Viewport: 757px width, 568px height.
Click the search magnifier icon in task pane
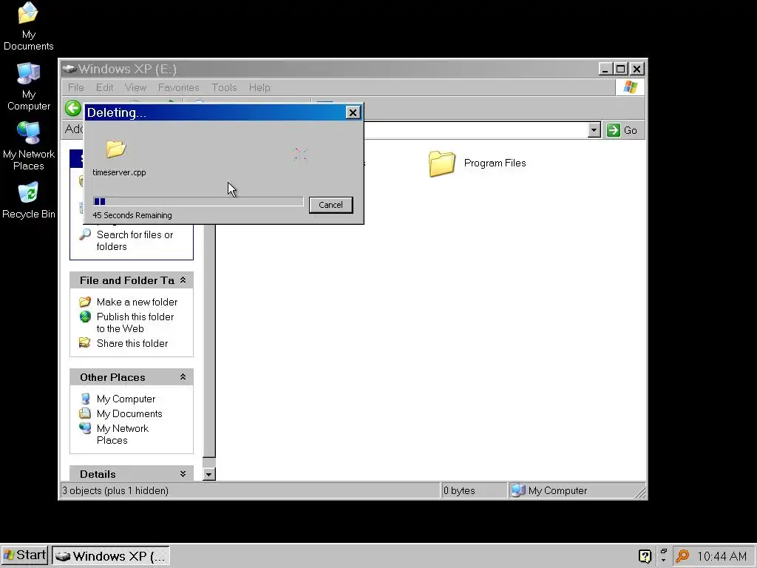85,234
